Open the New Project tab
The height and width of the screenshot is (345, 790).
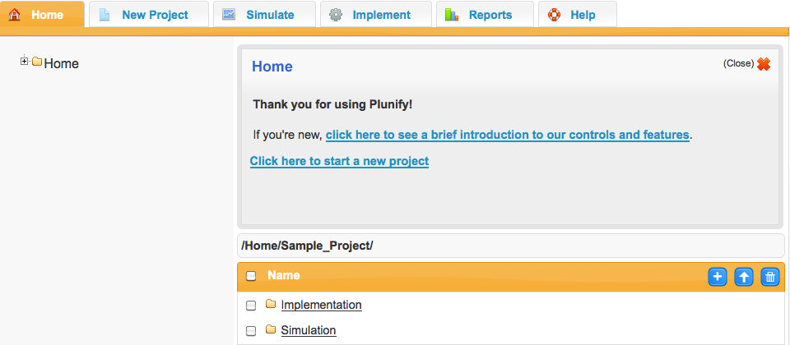pyautogui.click(x=149, y=14)
